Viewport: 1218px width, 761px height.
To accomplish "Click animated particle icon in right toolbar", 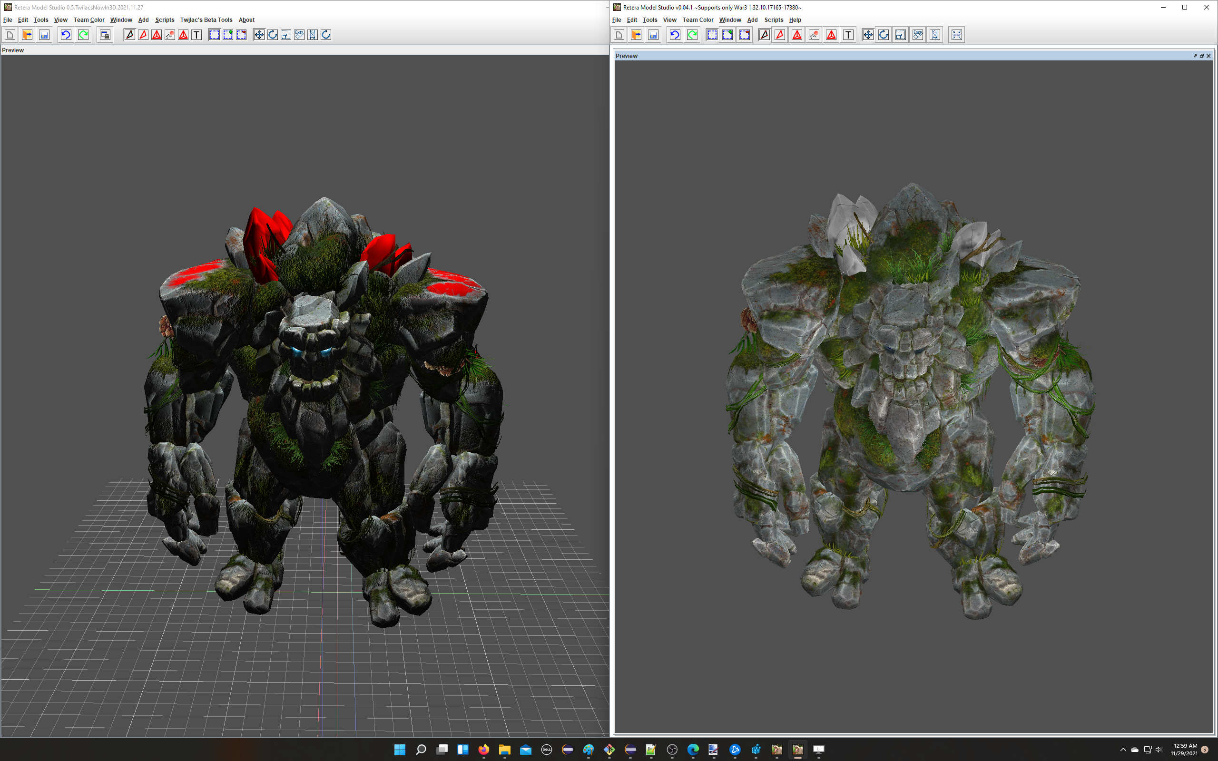I will point(815,35).
